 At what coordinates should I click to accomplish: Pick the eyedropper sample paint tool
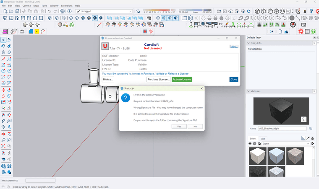(x=308, y=137)
